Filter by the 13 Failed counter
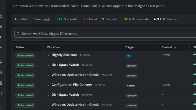 [x=90, y=19]
